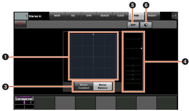Click the pan position handle at grid top
189x111 pixels.
pyautogui.click(x=93, y=34)
